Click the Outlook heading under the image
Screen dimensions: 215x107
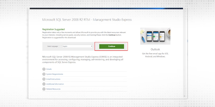coord(155,49)
